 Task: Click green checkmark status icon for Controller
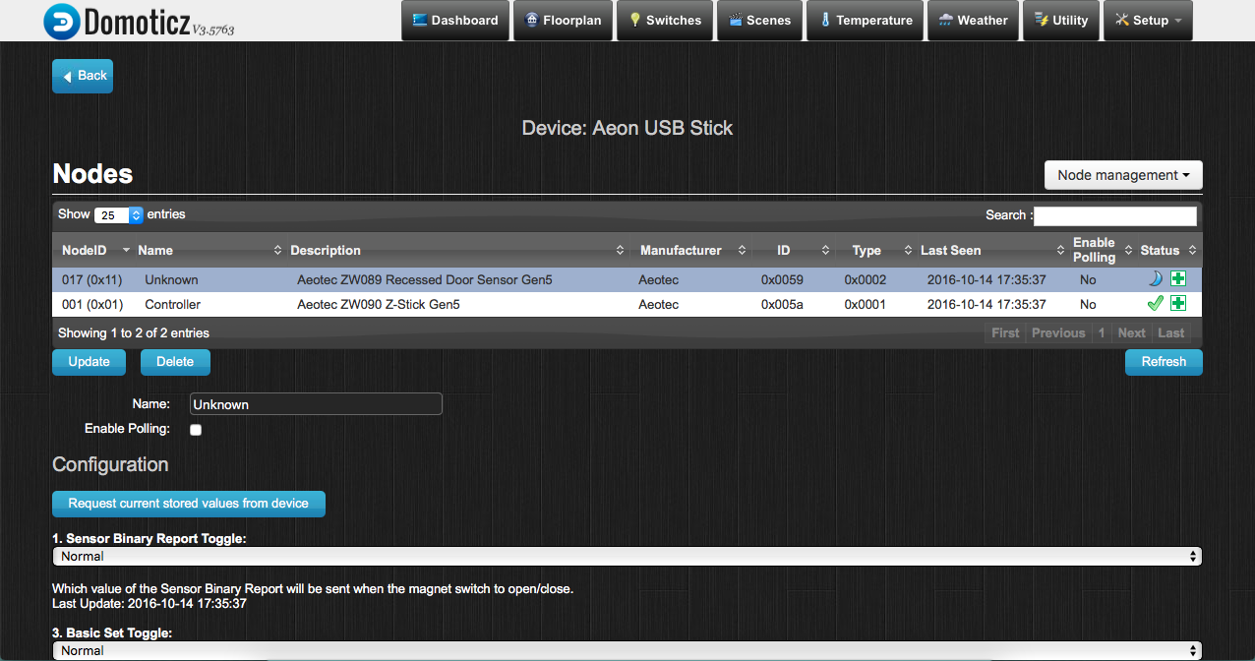coord(1155,304)
